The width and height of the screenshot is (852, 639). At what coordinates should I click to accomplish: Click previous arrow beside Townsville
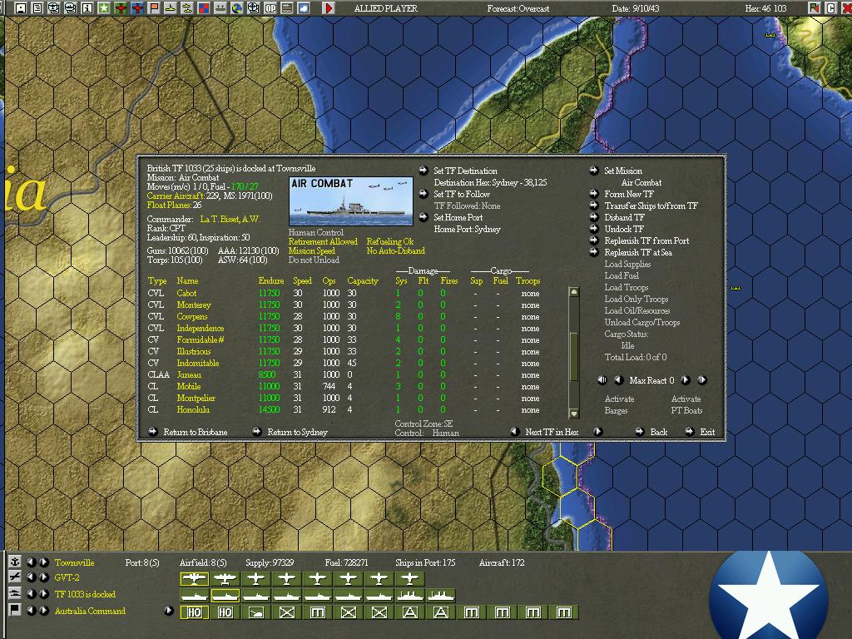point(32,562)
